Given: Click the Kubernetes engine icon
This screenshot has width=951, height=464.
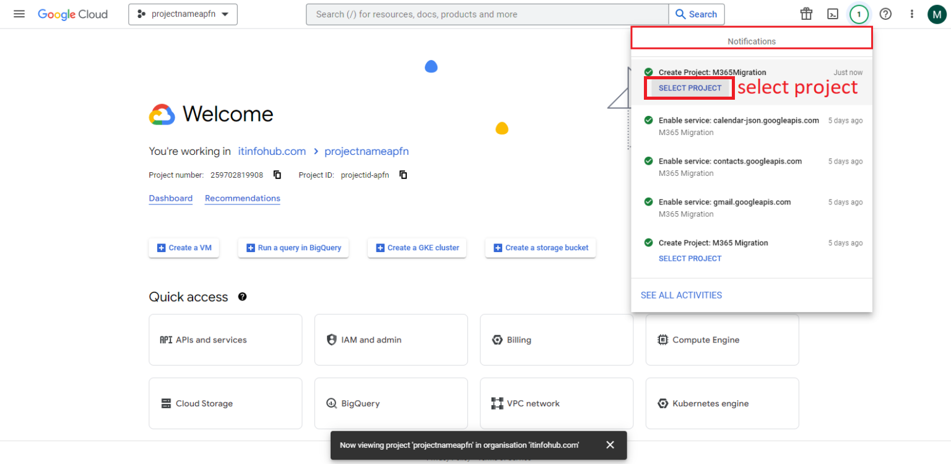Looking at the screenshot, I should pos(662,403).
